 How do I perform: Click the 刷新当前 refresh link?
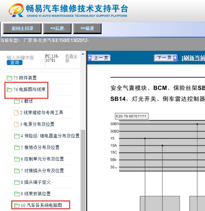[x=193, y=58]
